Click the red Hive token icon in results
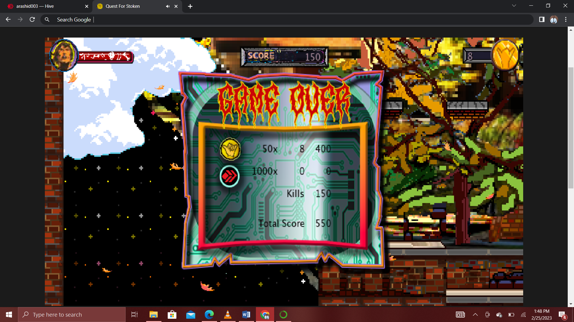This screenshot has height=322, width=574. tap(230, 176)
